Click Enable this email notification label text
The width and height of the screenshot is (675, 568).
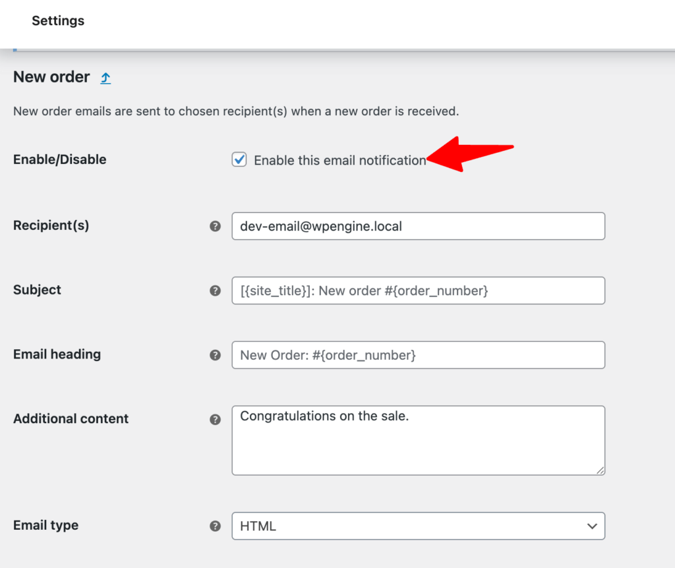point(338,160)
